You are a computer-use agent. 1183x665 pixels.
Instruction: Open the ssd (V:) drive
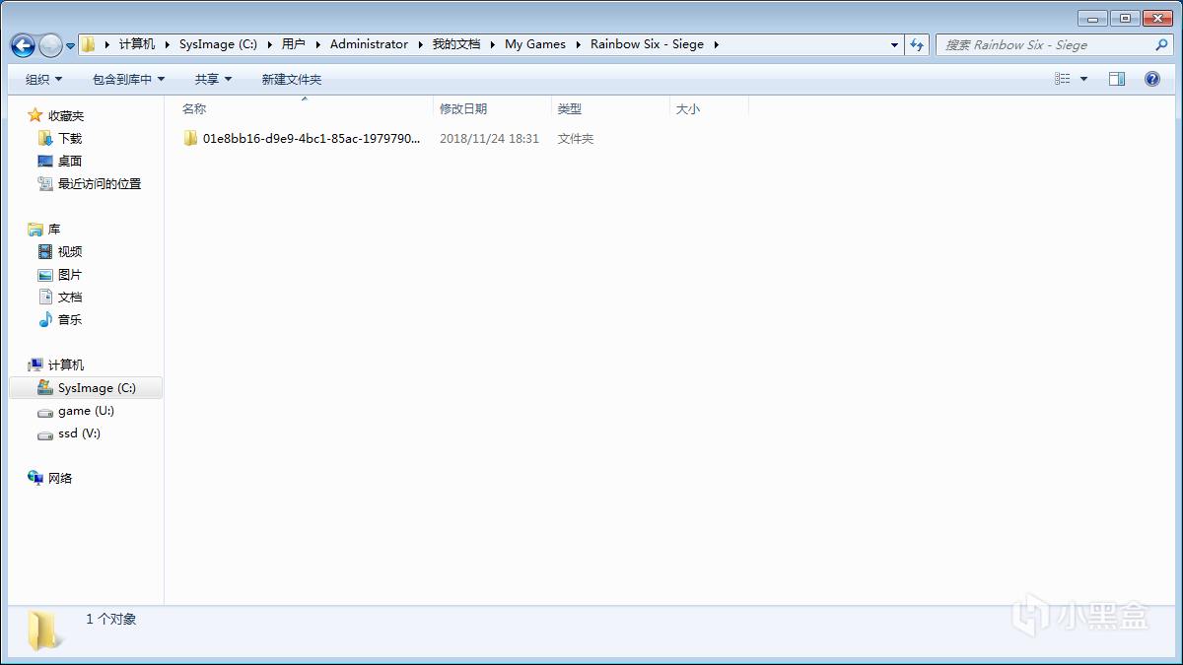(79, 433)
